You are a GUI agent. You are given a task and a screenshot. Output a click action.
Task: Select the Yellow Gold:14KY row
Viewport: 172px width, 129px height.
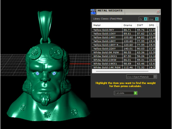coord(124,37)
